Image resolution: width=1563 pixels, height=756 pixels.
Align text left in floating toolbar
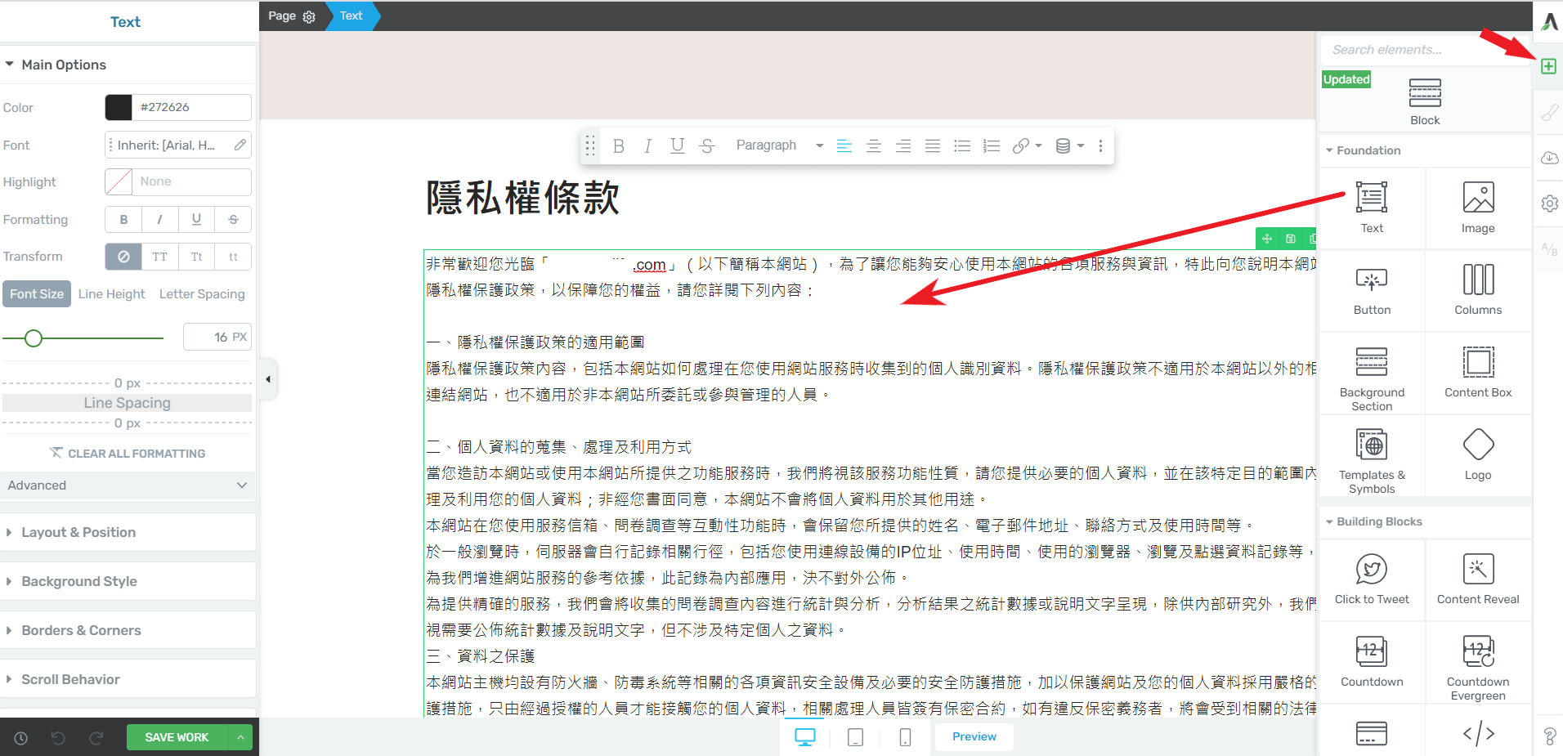[x=844, y=146]
